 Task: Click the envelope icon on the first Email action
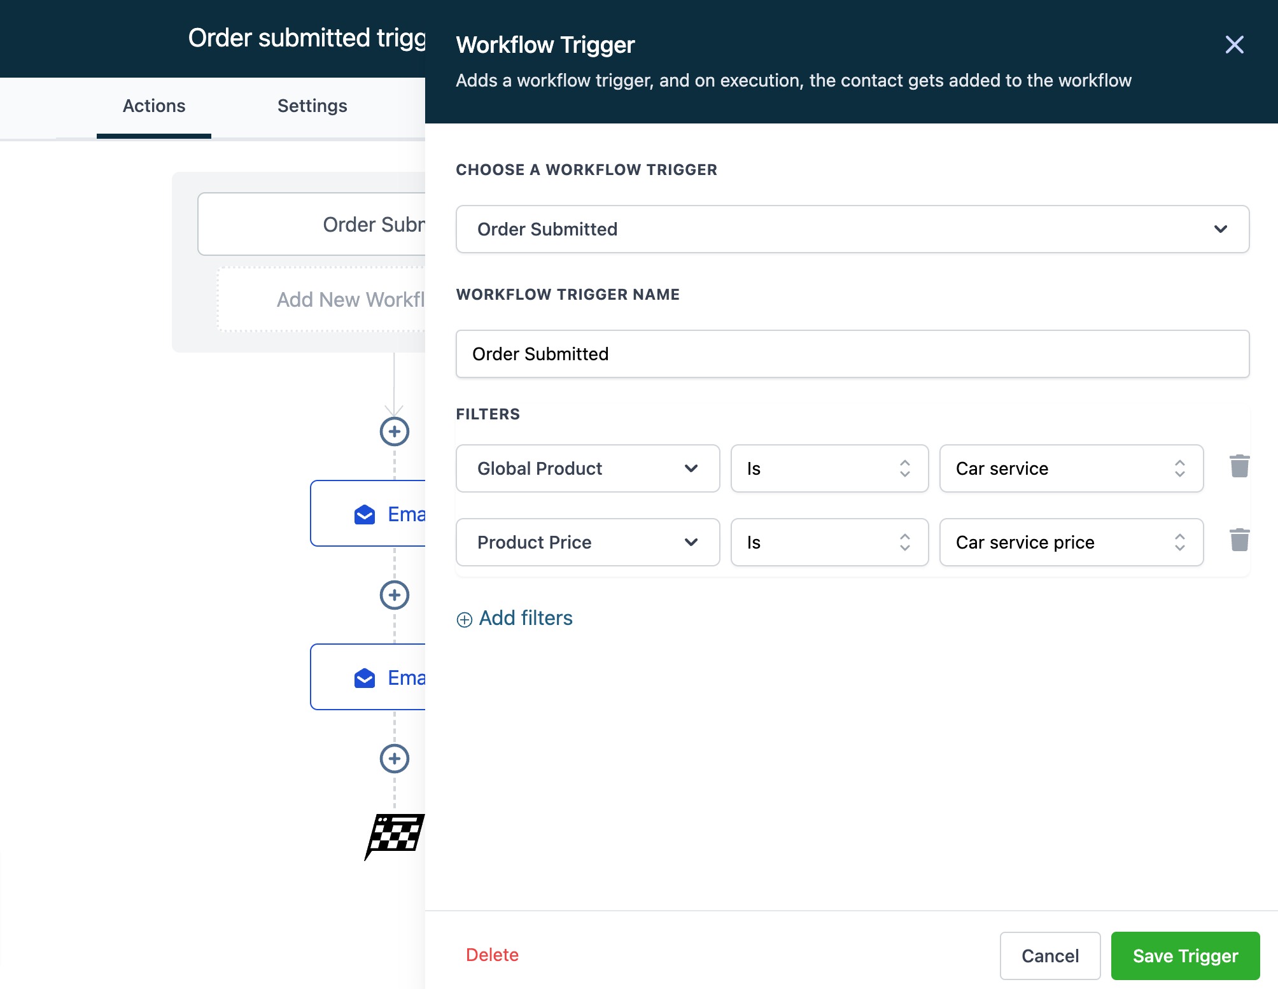(x=365, y=514)
